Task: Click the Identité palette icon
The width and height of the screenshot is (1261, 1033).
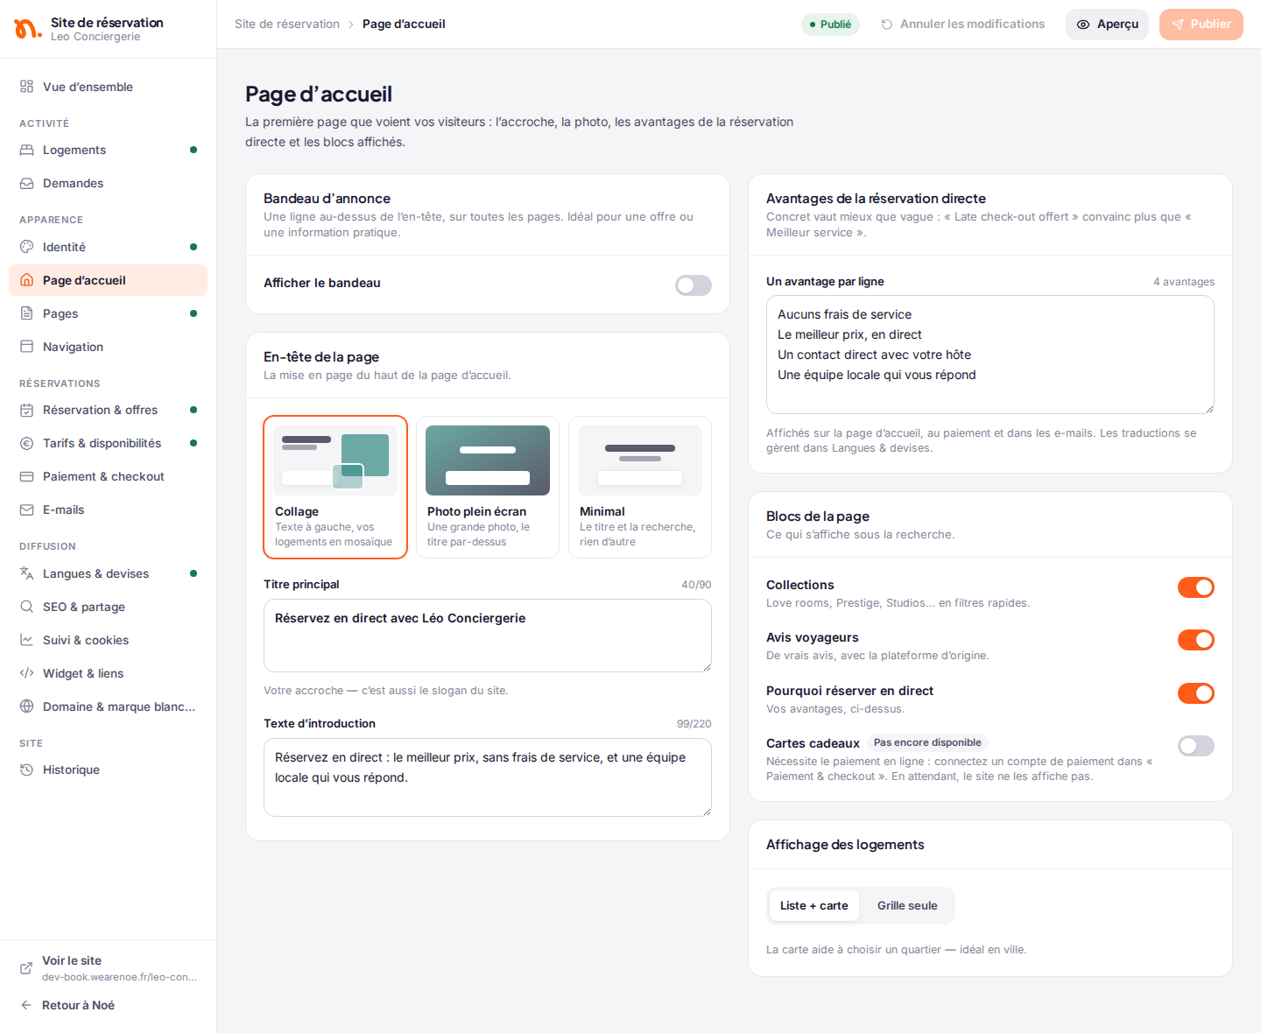Action: (27, 247)
